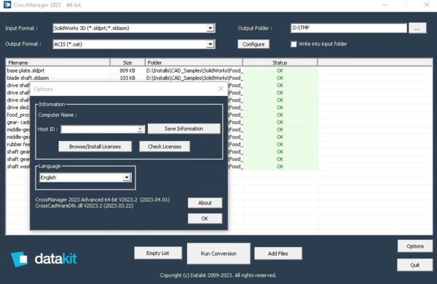
Task: Click the Datakit copyright notice text
Action: click(x=219, y=275)
